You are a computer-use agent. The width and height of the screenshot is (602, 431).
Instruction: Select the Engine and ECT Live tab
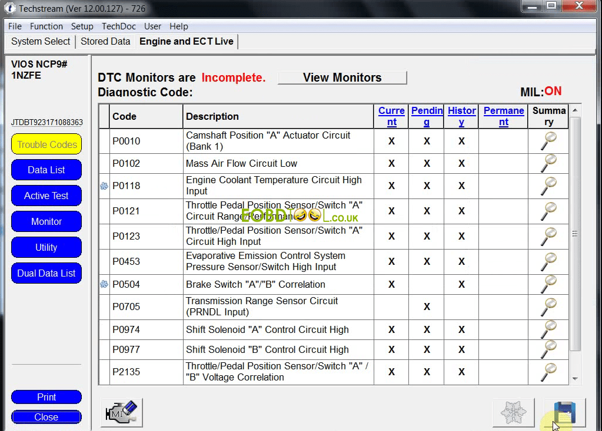click(187, 41)
